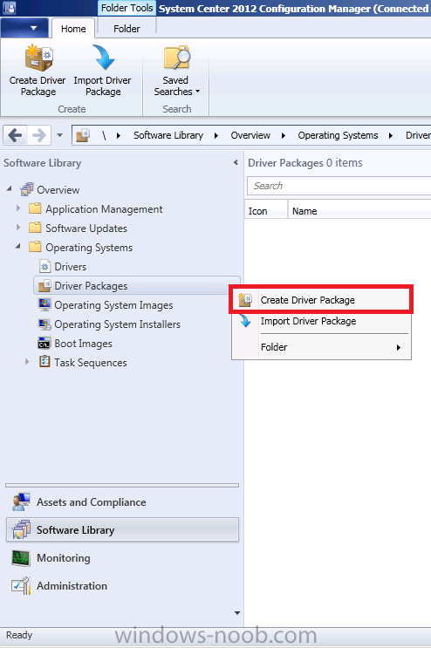Click the Import Driver Package context menu icon

245,321
